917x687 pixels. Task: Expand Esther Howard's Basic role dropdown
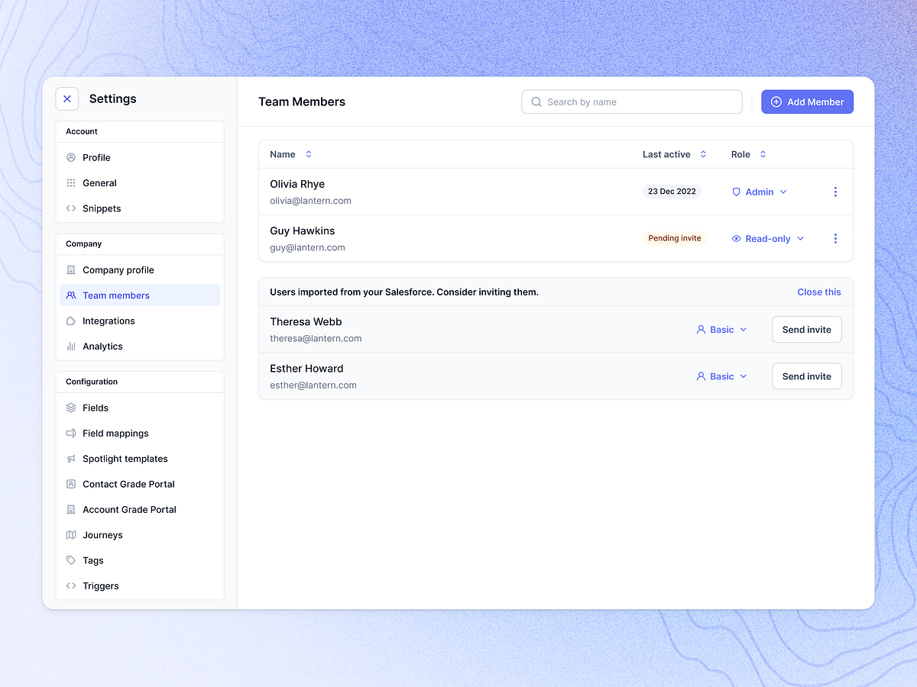721,376
